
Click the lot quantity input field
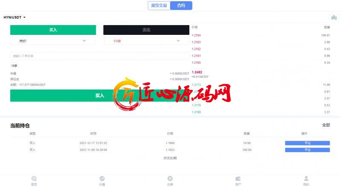coord(100,56)
